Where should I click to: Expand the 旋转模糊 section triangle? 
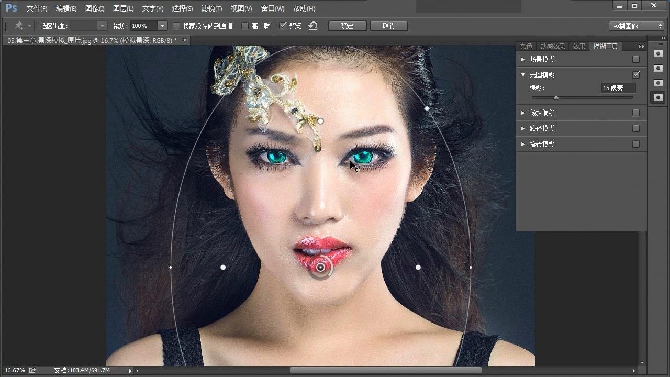pos(523,144)
